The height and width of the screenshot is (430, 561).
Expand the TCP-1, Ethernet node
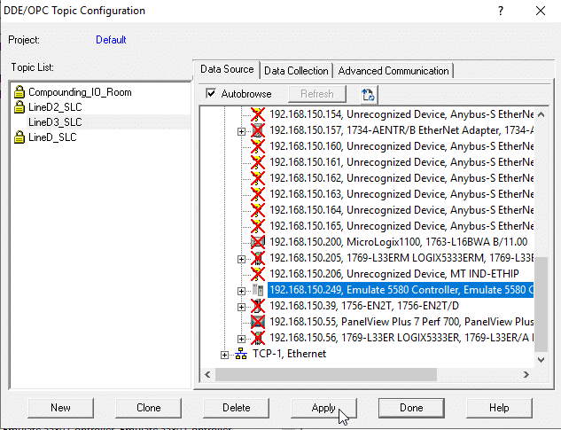coord(224,356)
